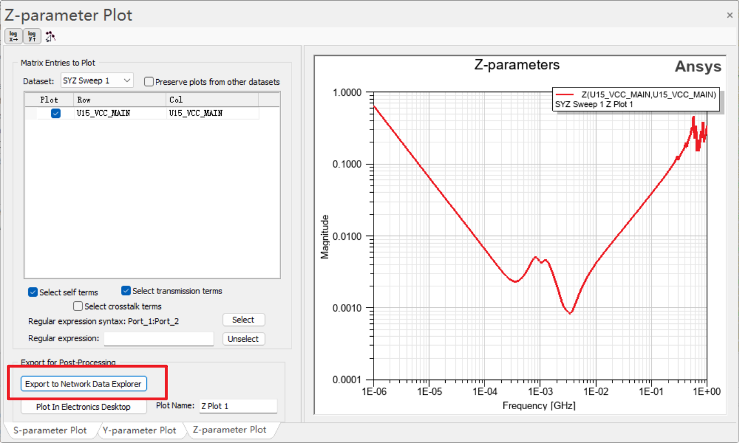
Task: Switch to the Y-parameter Plot tab
Action: (x=140, y=430)
